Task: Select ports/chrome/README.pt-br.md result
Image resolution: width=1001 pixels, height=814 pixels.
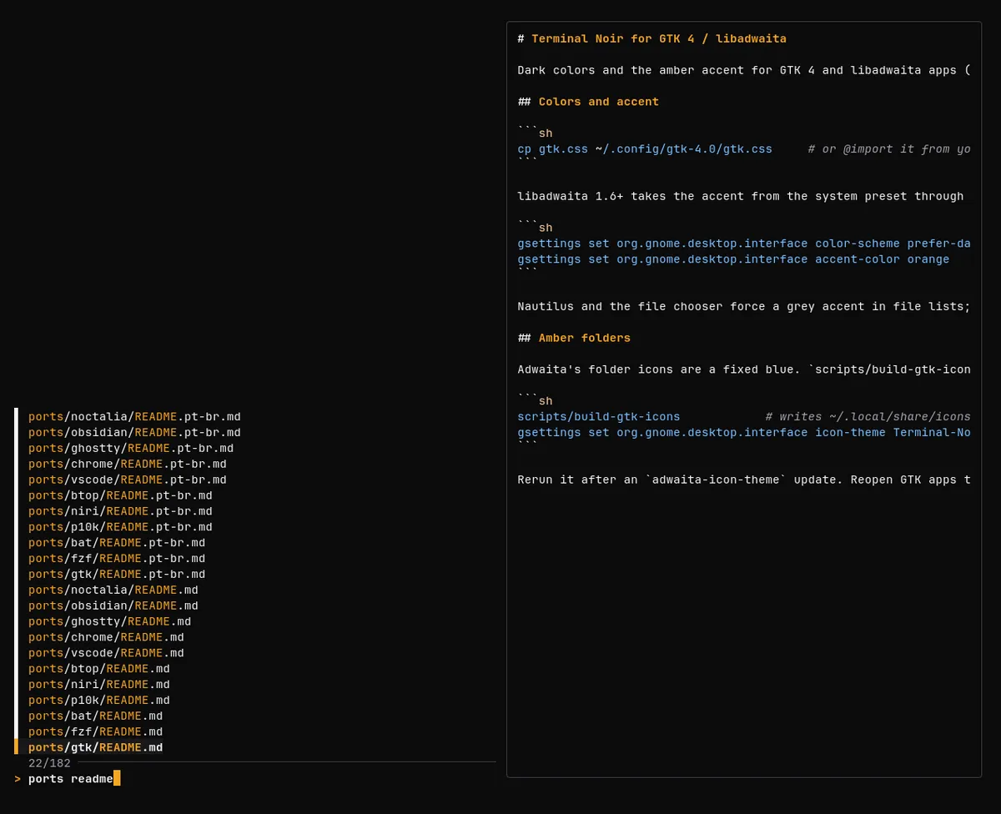Action: click(128, 464)
